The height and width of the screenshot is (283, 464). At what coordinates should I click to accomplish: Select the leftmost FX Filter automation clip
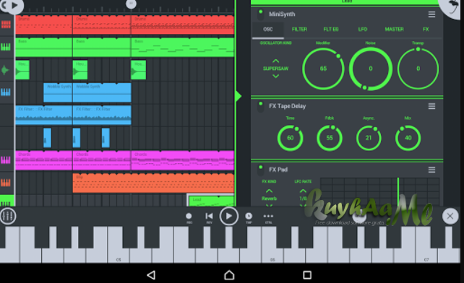(44, 115)
